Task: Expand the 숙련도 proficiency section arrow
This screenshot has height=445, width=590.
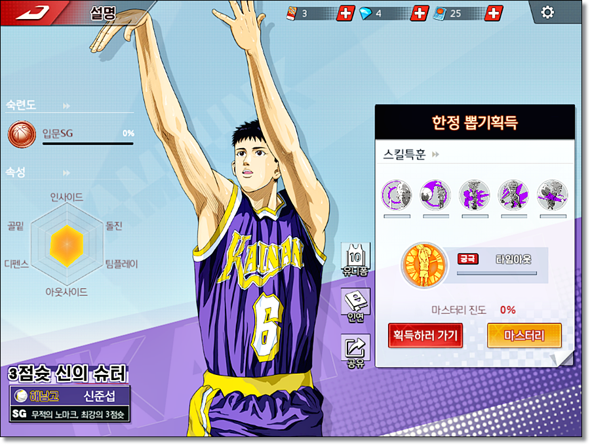Action: (66, 106)
